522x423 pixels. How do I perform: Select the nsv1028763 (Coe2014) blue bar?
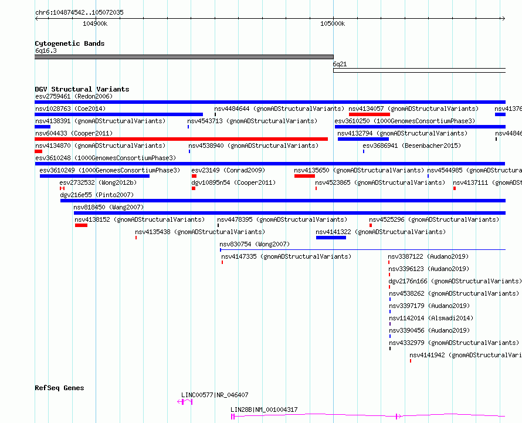click(119, 114)
